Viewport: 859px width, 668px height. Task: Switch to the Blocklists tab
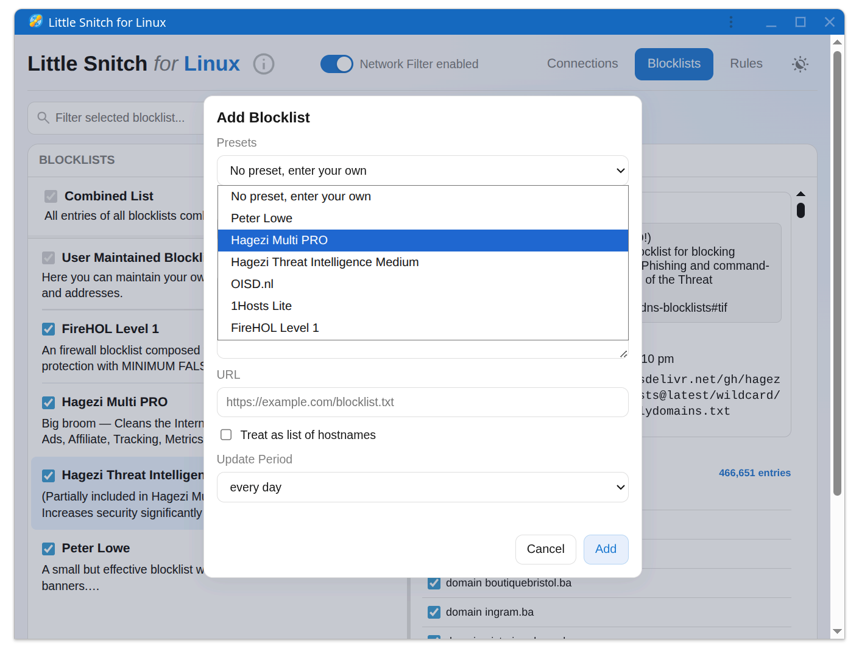coord(674,64)
